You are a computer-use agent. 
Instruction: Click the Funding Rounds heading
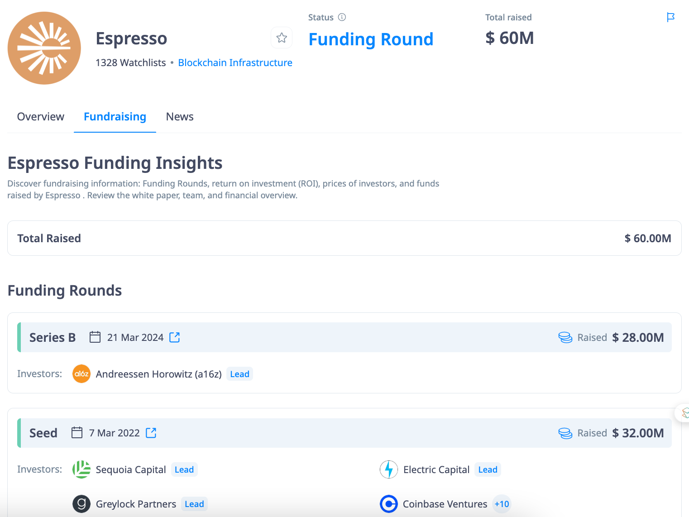[65, 290]
